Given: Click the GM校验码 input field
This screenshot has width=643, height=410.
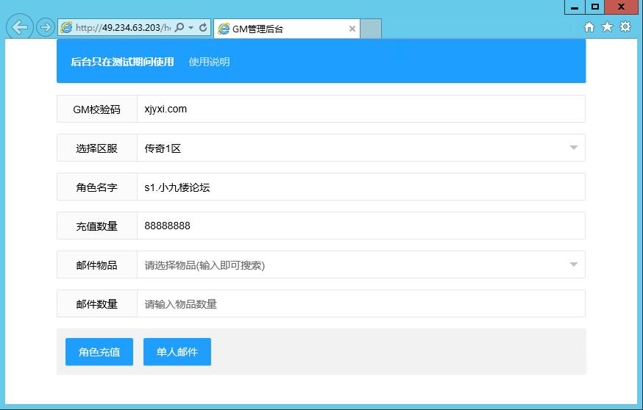Looking at the screenshot, I should tap(360, 109).
